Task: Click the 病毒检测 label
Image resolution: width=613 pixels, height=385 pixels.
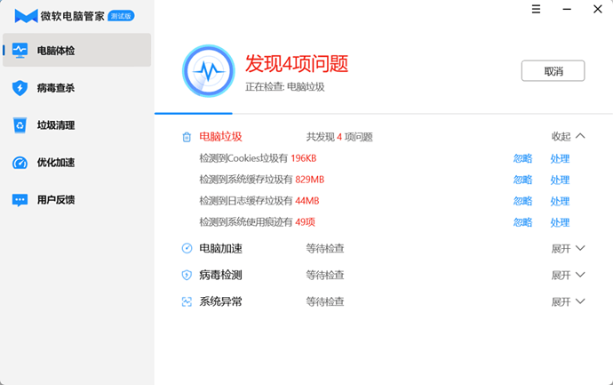Action: [x=221, y=275]
